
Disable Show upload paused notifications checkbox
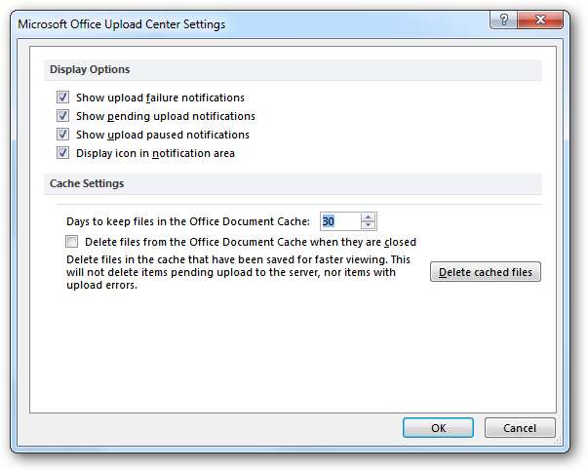click(63, 135)
